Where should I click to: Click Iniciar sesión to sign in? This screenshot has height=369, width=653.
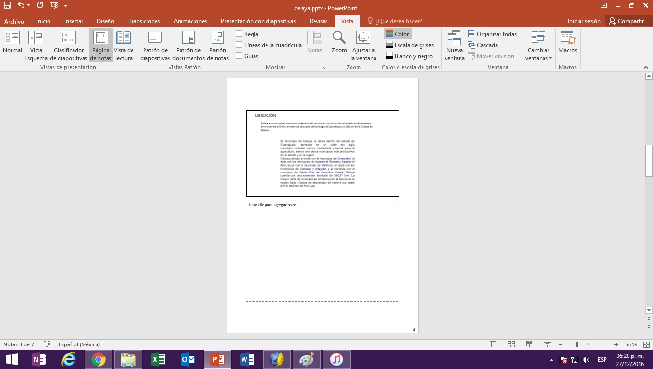[x=584, y=21]
